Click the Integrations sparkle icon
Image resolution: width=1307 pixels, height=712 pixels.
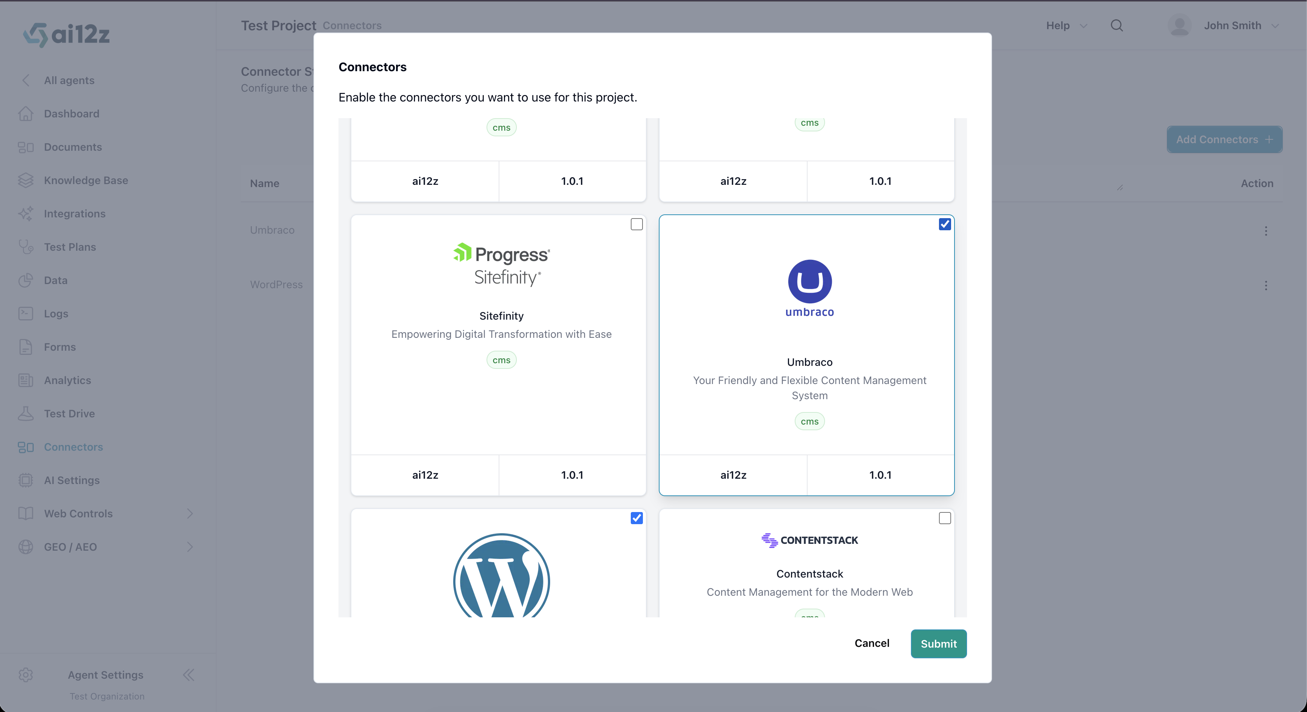(x=26, y=214)
